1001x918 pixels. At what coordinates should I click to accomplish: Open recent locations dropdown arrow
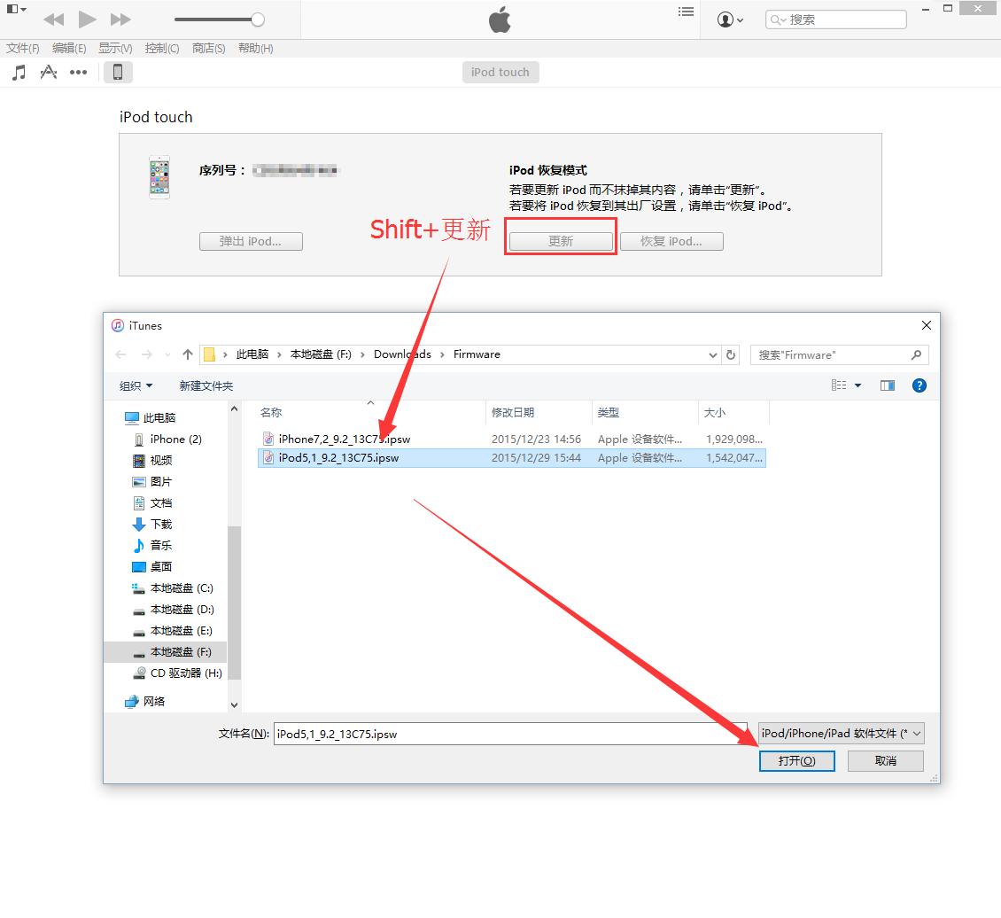tap(168, 355)
